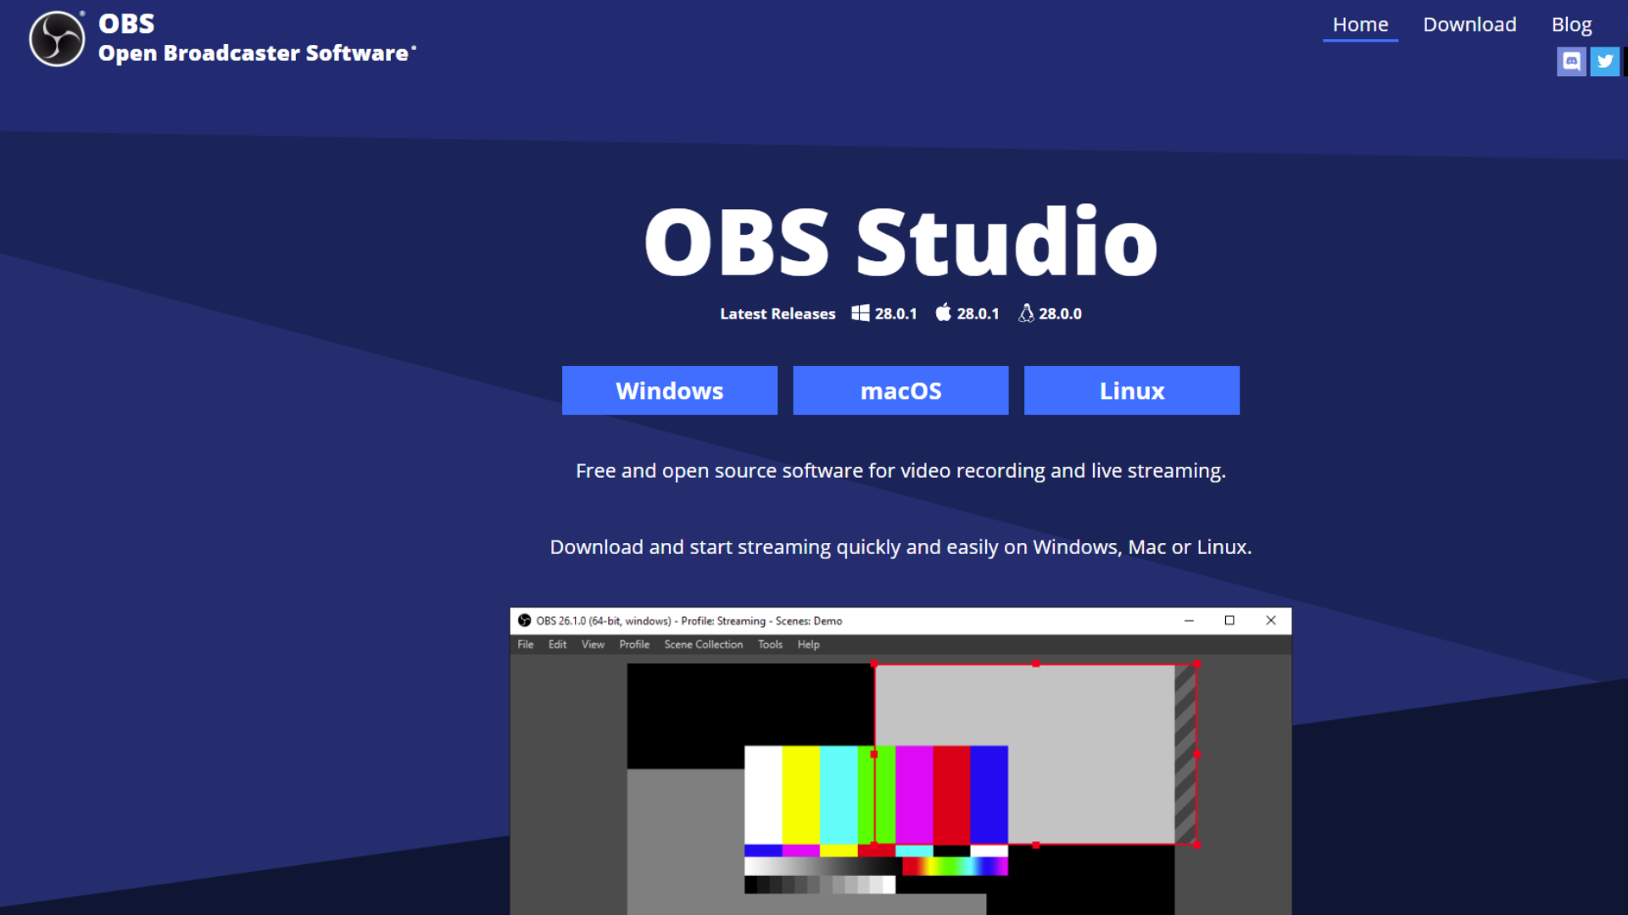Click Linux version 28.0.0 text
Image resolution: width=1628 pixels, height=915 pixels.
tap(1060, 313)
